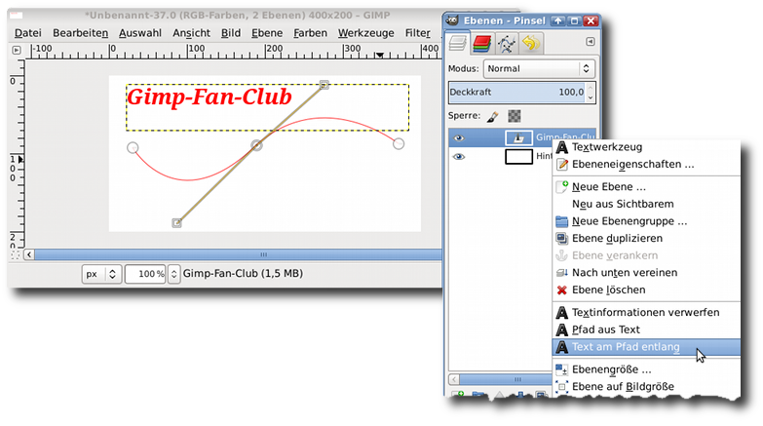The image size is (763, 426).
Task: Select Neu aus Sichtbarem menu entry
Action: click(646, 204)
